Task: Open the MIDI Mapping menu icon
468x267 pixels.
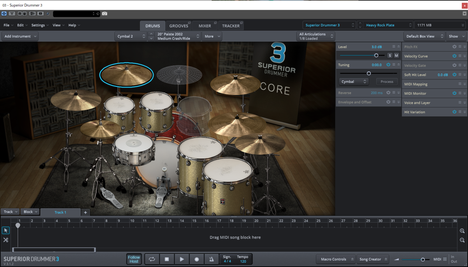Action: click(460, 84)
